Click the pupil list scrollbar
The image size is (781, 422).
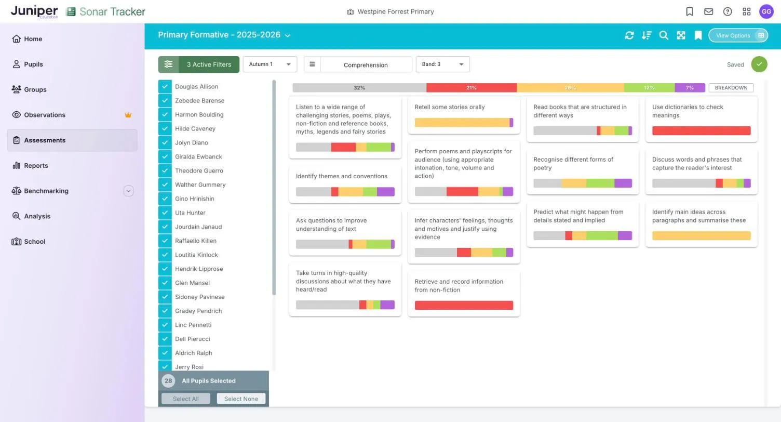274,187
